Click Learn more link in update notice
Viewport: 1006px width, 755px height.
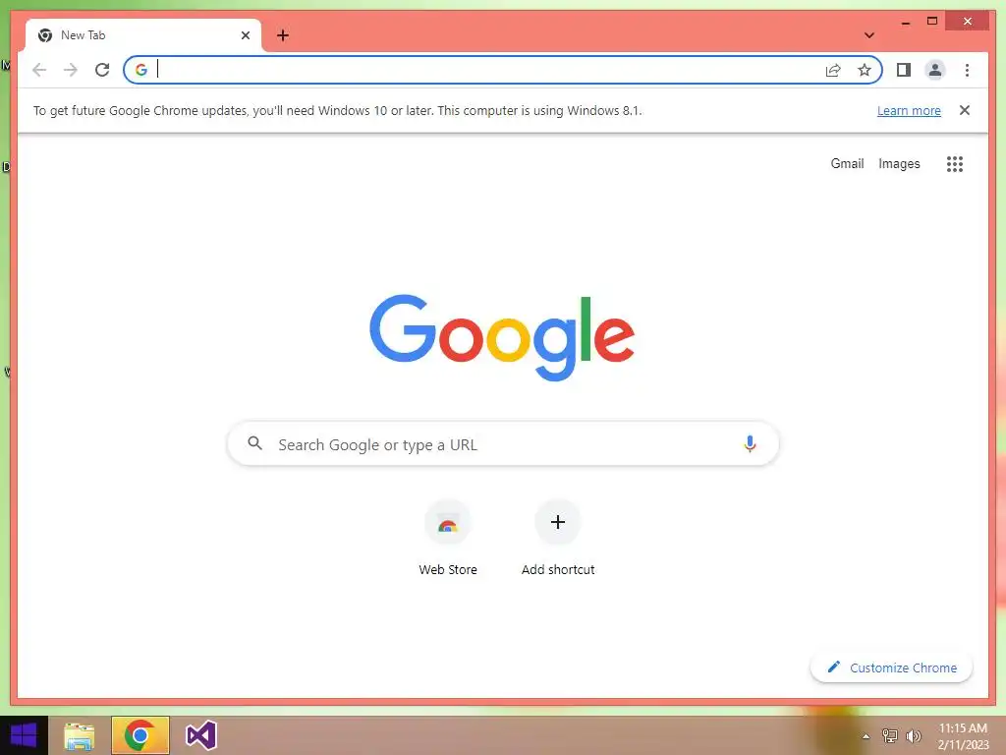(x=909, y=110)
